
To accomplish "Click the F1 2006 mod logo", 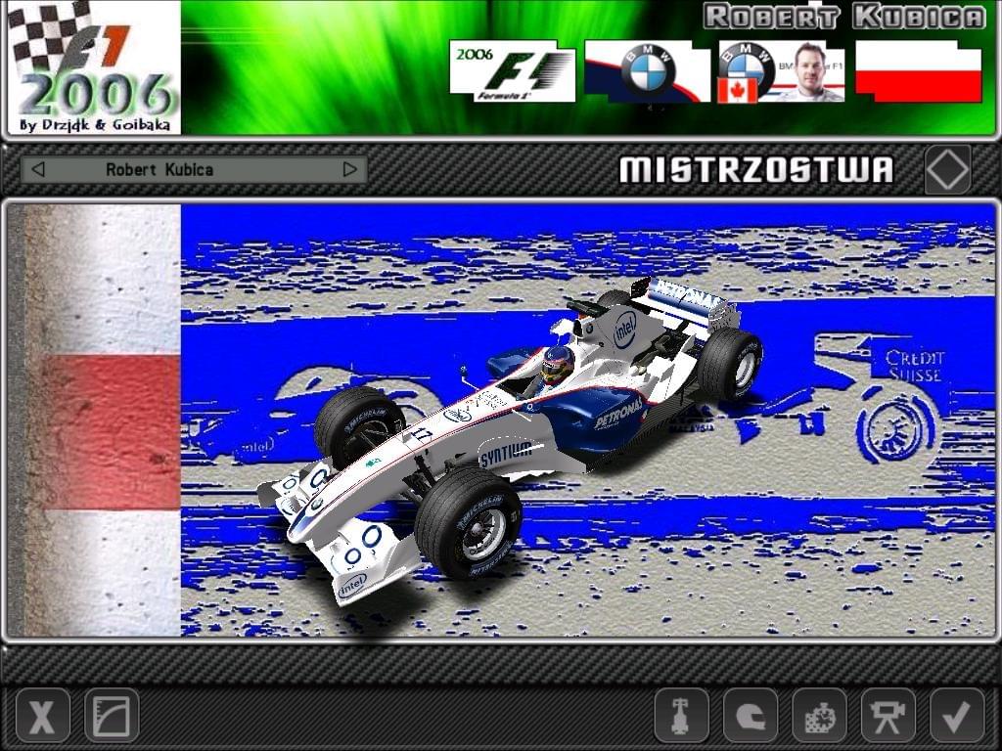I will 93,67.
